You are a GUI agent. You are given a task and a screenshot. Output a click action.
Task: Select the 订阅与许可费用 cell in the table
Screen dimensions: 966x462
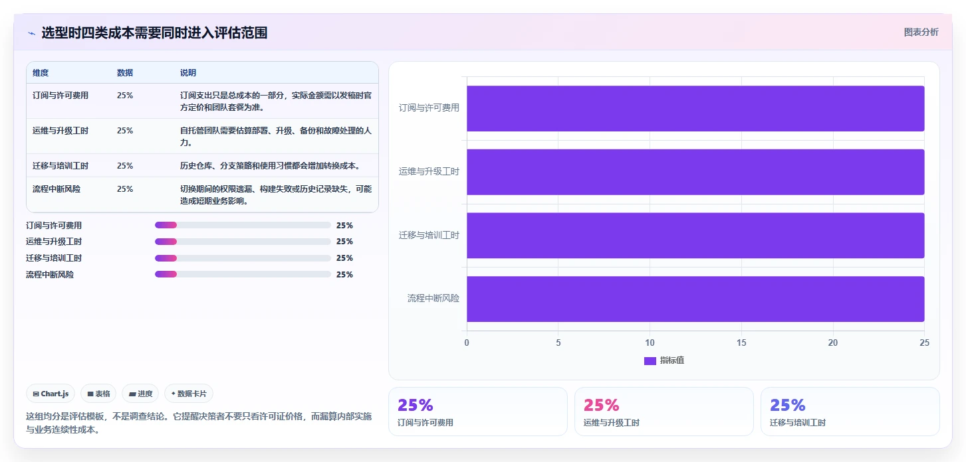tap(60, 95)
